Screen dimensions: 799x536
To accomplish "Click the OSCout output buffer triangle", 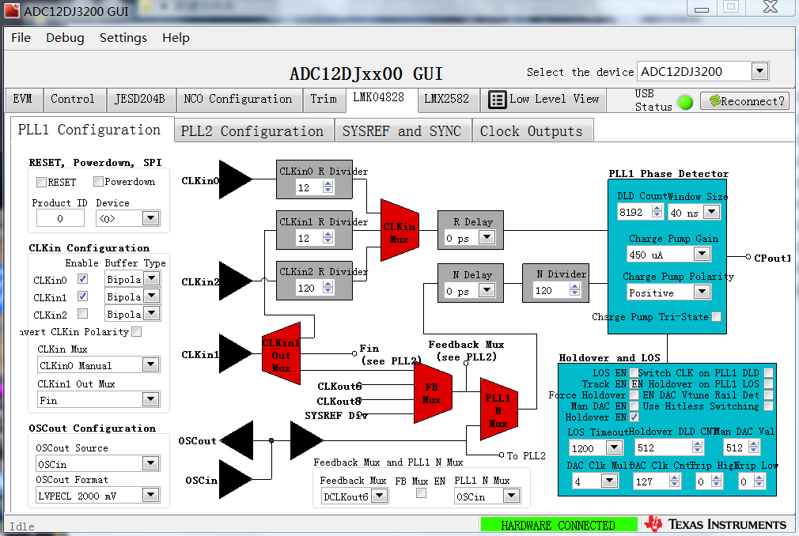I will pos(237,440).
